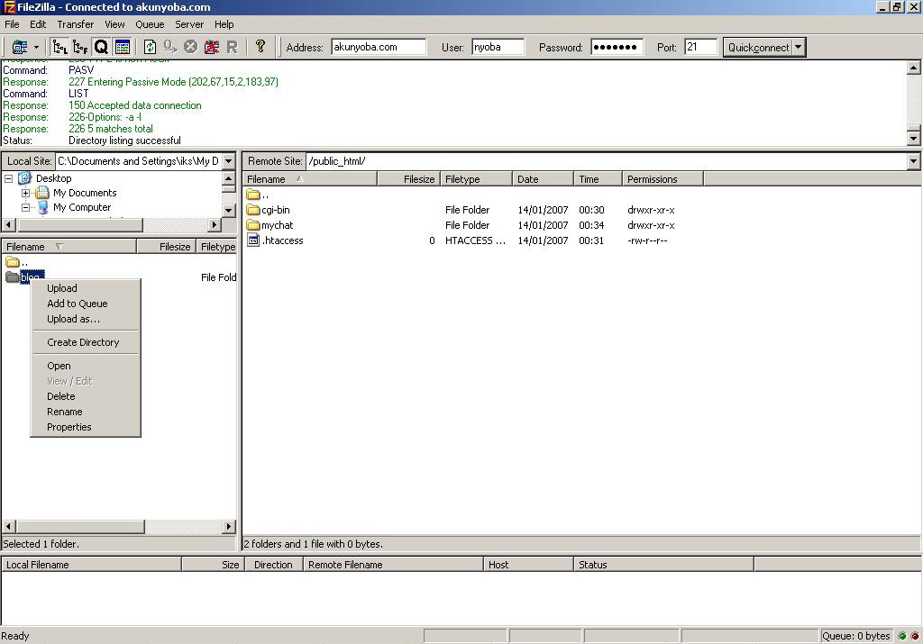Open the Site Manager dropdown arrow
923x644 pixels.
tap(36, 47)
